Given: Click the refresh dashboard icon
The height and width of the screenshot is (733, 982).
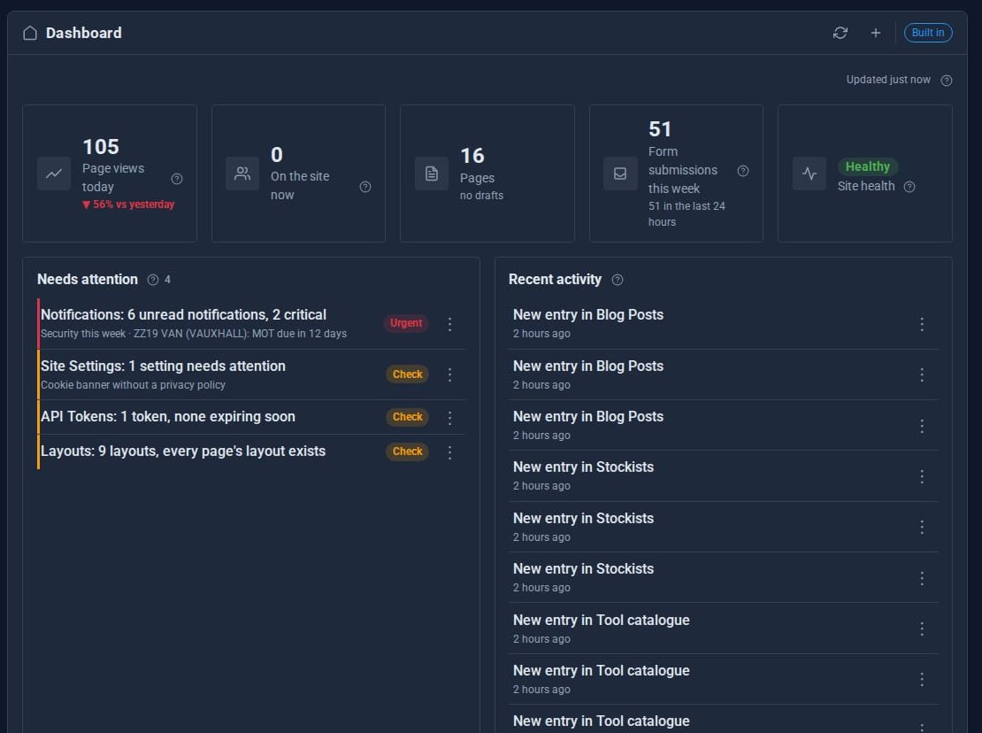Looking at the screenshot, I should [840, 33].
